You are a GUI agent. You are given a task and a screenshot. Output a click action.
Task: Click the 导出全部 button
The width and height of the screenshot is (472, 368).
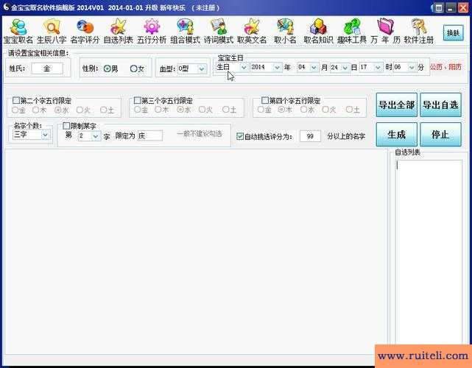click(396, 105)
